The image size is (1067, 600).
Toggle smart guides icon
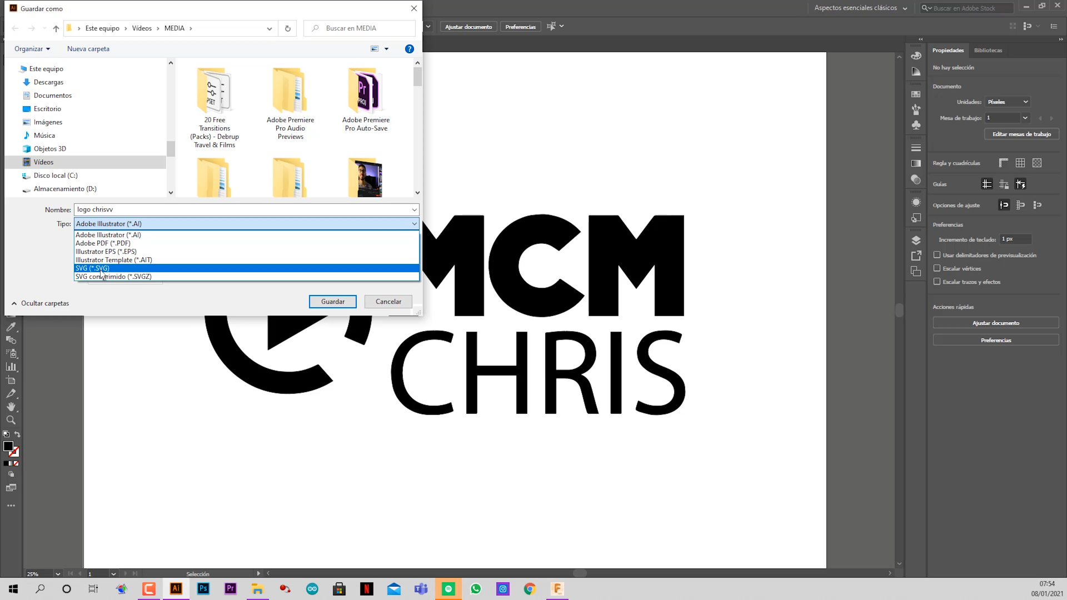click(1020, 184)
